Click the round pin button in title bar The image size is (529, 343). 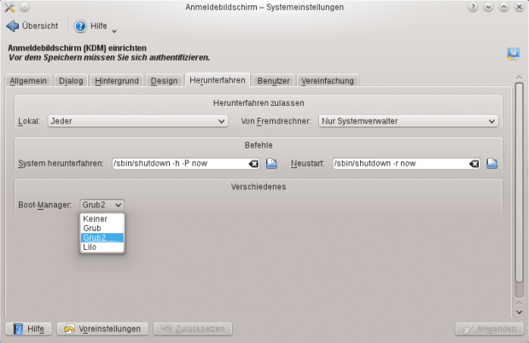[24, 7]
